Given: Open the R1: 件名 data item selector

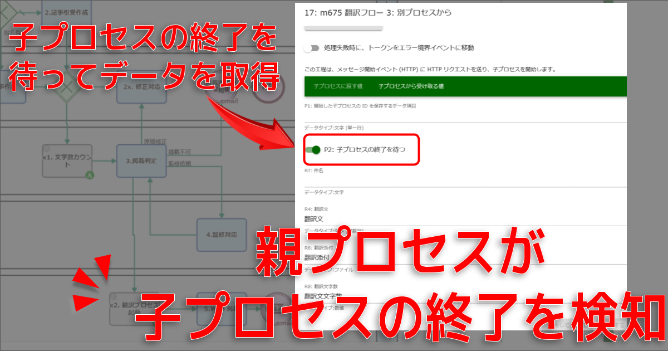Looking at the screenshot, I should 465,181.
